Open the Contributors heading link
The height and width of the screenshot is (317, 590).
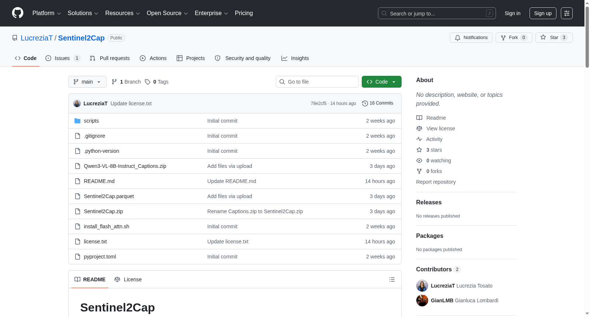[438, 270]
